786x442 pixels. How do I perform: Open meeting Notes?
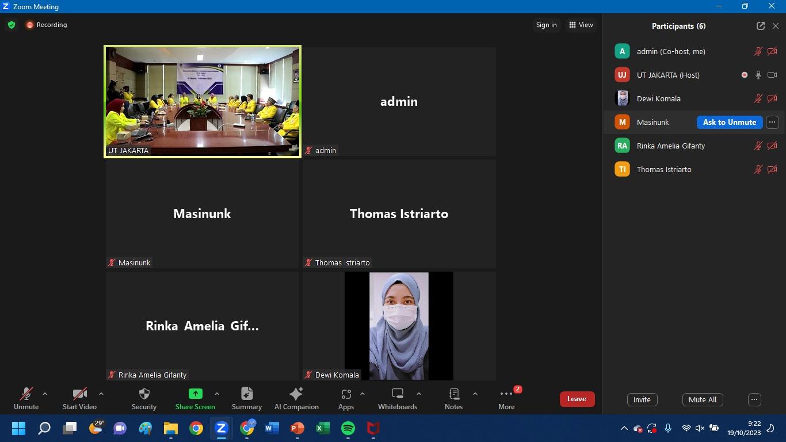pyautogui.click(x=453, y=399)
